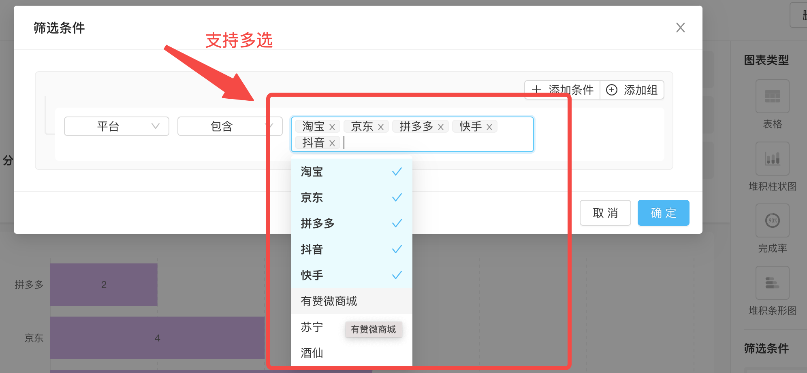Remove the 京东 tag

(x=381, y=127)
